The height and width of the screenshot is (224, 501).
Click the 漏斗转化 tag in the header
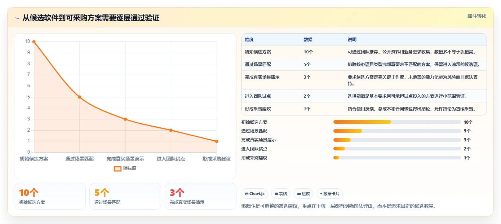(x=477, y=16)
